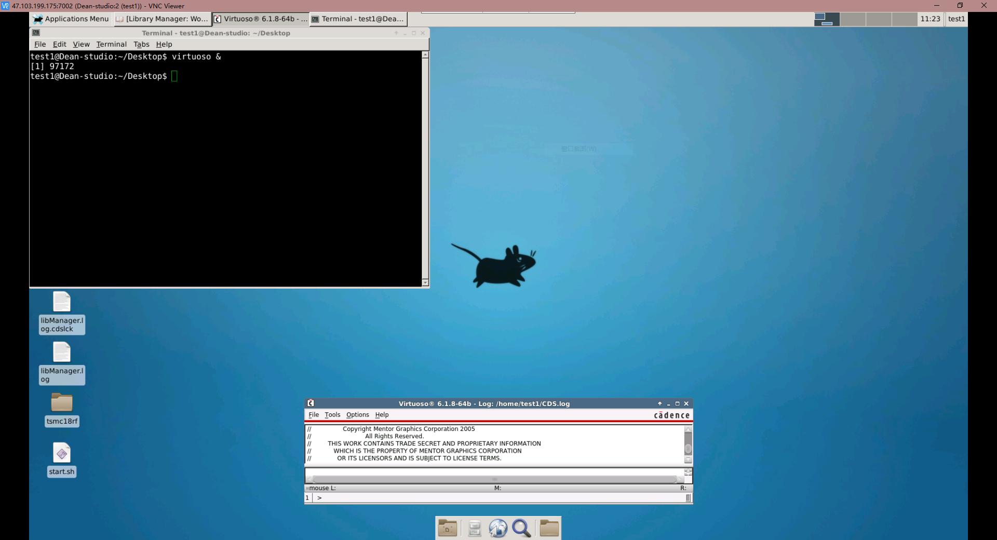
Task: Switch to Library Manager taskbar window
Action: click(162, 19)
